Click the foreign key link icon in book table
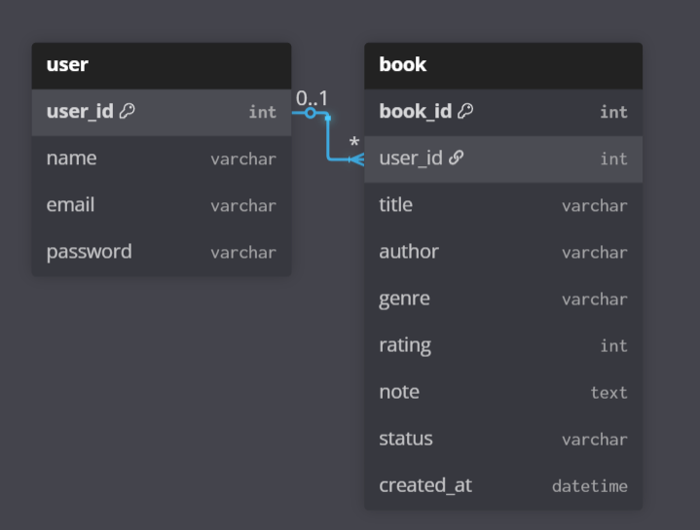The height and width of the screenshot is (530, 700). tap(456, 158)
